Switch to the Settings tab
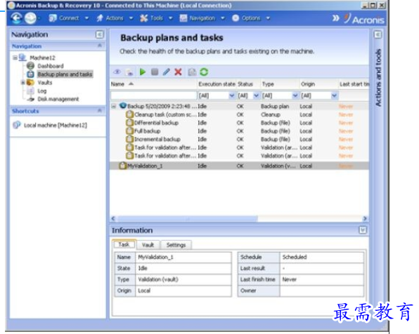Image resolution: width=419 pixels, height=334 pixels. tap(176, 245)
